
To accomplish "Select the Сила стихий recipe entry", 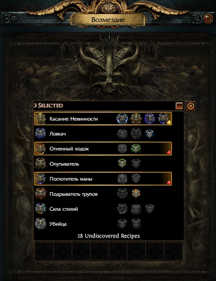I will [103, 209].
